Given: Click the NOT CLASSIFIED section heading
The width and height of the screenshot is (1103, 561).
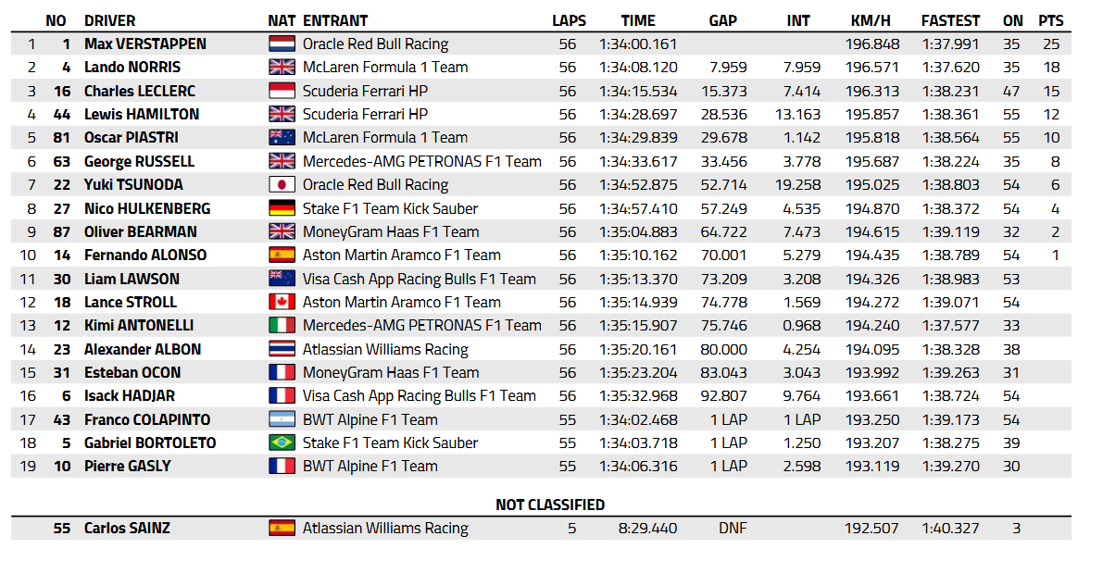Looking at the screenshot, I should click(x=550, y=505).
